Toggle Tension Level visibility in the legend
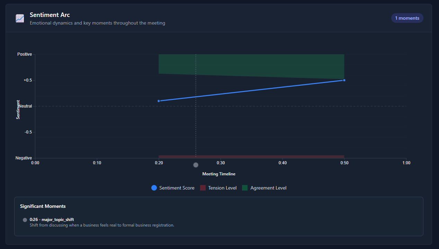The width and height of the screenshot is (439, 249). [218, 188]
